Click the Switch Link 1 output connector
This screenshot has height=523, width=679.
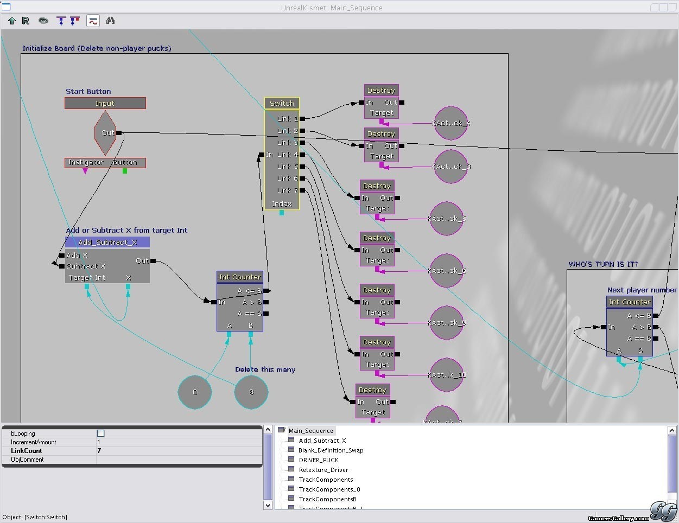tap(302, 119)
